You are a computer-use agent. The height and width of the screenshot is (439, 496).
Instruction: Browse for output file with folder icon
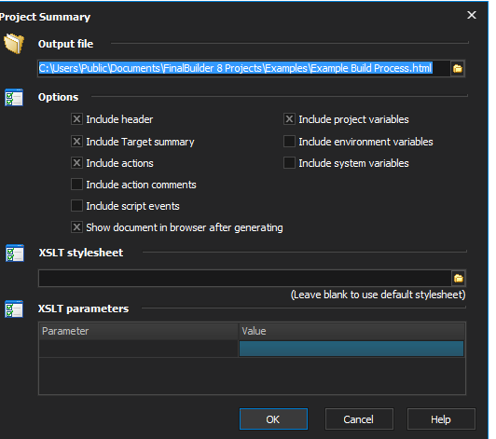point(458,68)
